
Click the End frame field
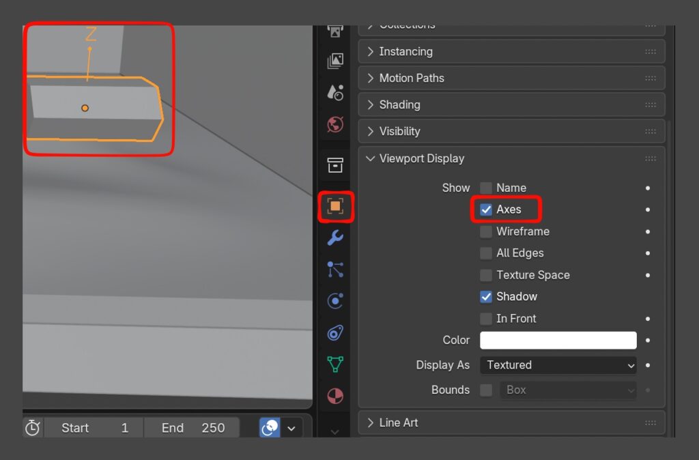192,428
